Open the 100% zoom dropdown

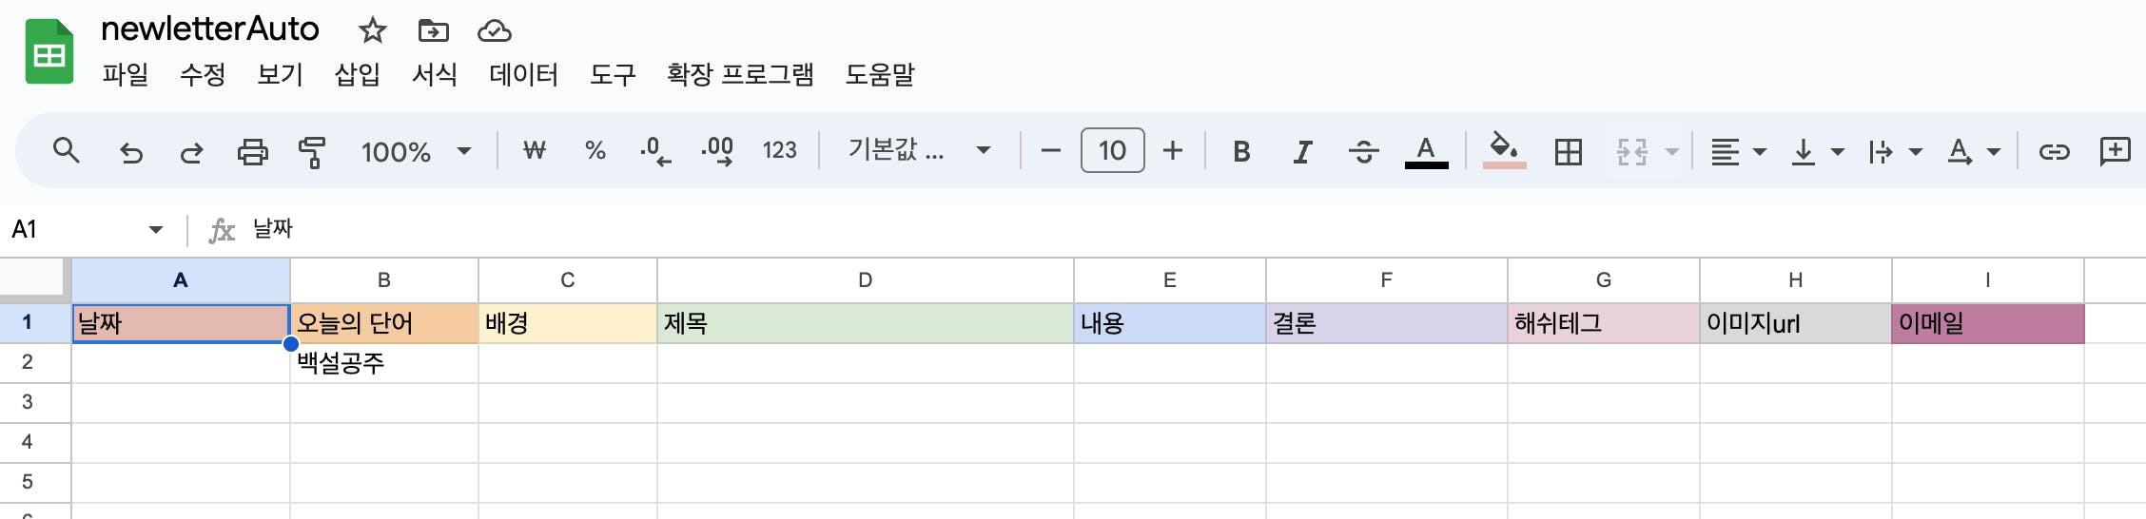tap(416, 151)
